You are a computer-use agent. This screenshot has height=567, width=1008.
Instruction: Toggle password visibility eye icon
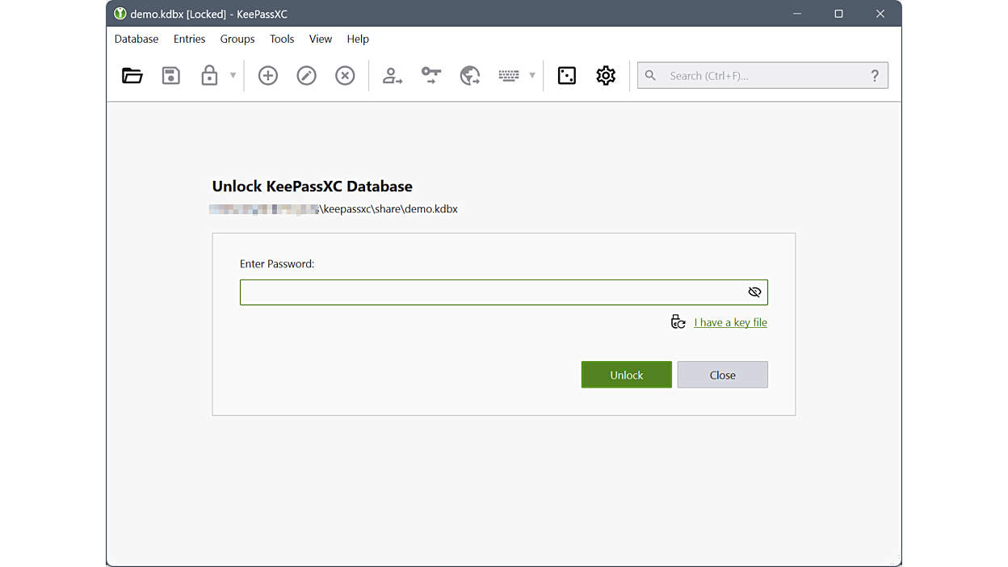(x=754, y=292)
